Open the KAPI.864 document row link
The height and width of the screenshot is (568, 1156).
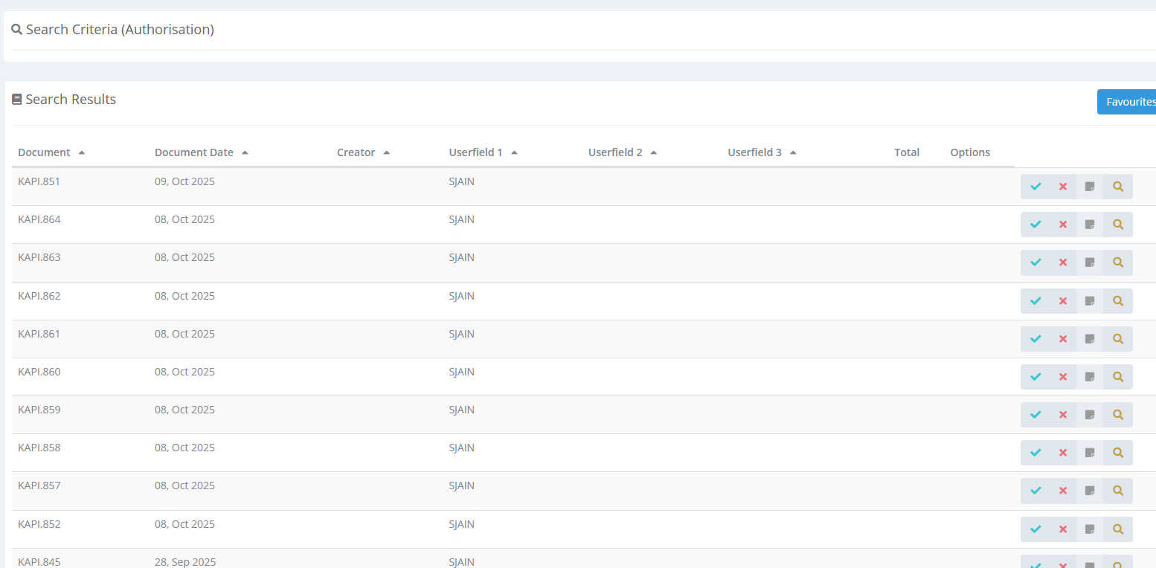pos(39,219)
